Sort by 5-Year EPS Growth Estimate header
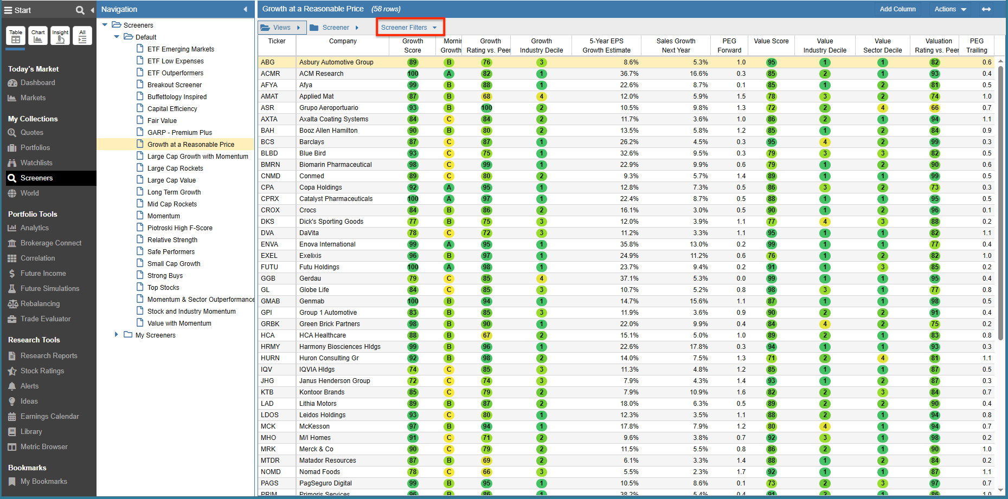Screen dimensions: 1008x499 pyautogui.click(x=606, y=46)
